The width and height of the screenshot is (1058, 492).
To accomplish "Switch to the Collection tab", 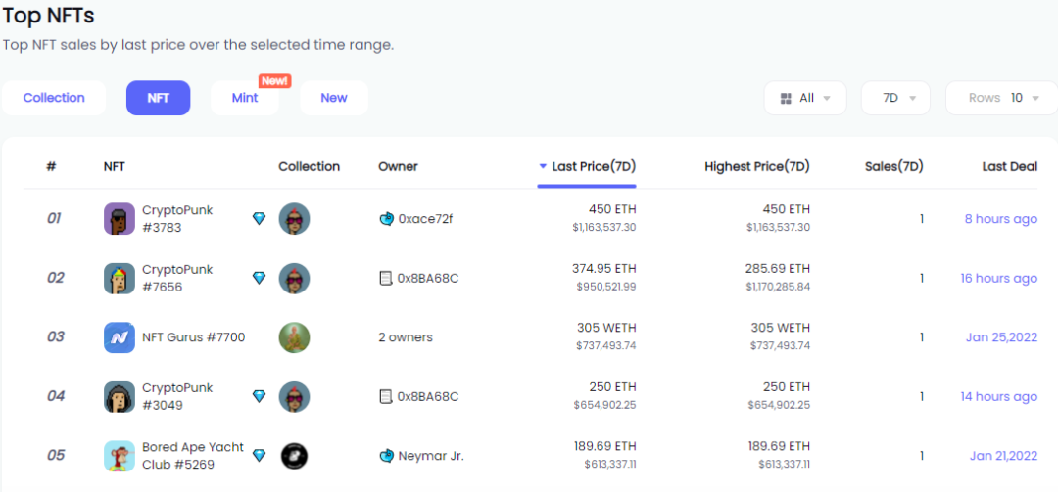I will pyautogui.click(x=54, y=98).
